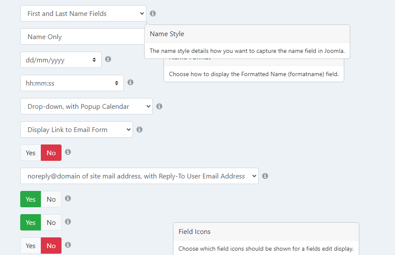Open Display Link to Email Form dropdown
The width and height of the screenshot is (395, 255).
[x=77, y=129]
